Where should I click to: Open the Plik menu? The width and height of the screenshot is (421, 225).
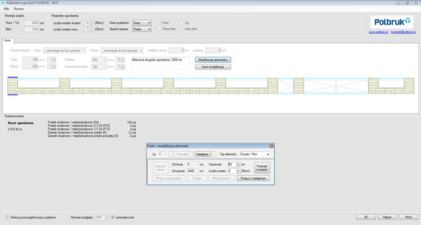7,9
